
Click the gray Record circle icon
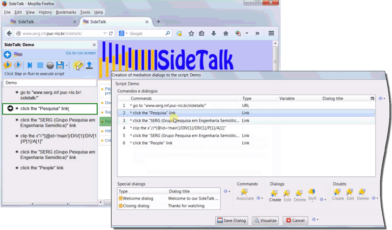(50, 65)
